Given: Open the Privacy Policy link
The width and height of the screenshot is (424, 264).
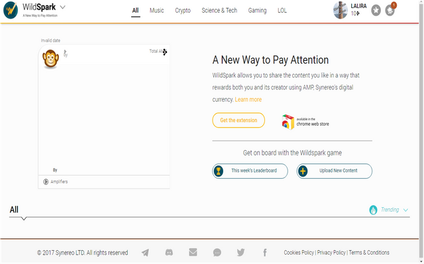Looking at the screenshot, I should pyautogui.click(x=331, y=253).
